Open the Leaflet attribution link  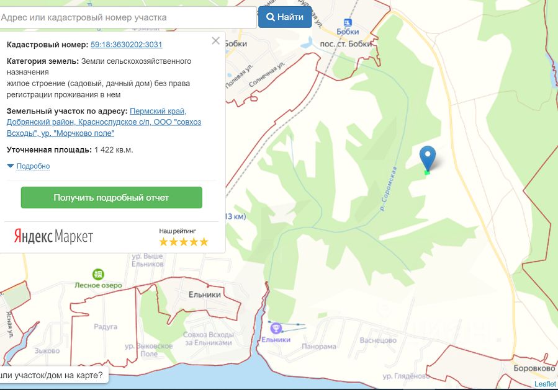click(x=545, y=384)
